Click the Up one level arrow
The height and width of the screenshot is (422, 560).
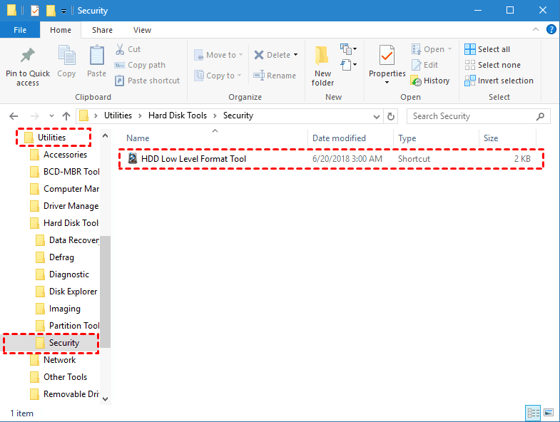[x=66, y=116]
